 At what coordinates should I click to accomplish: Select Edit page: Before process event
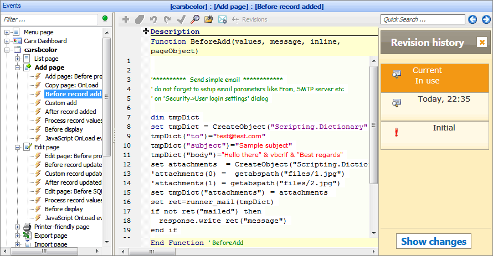tap(73, 156)
